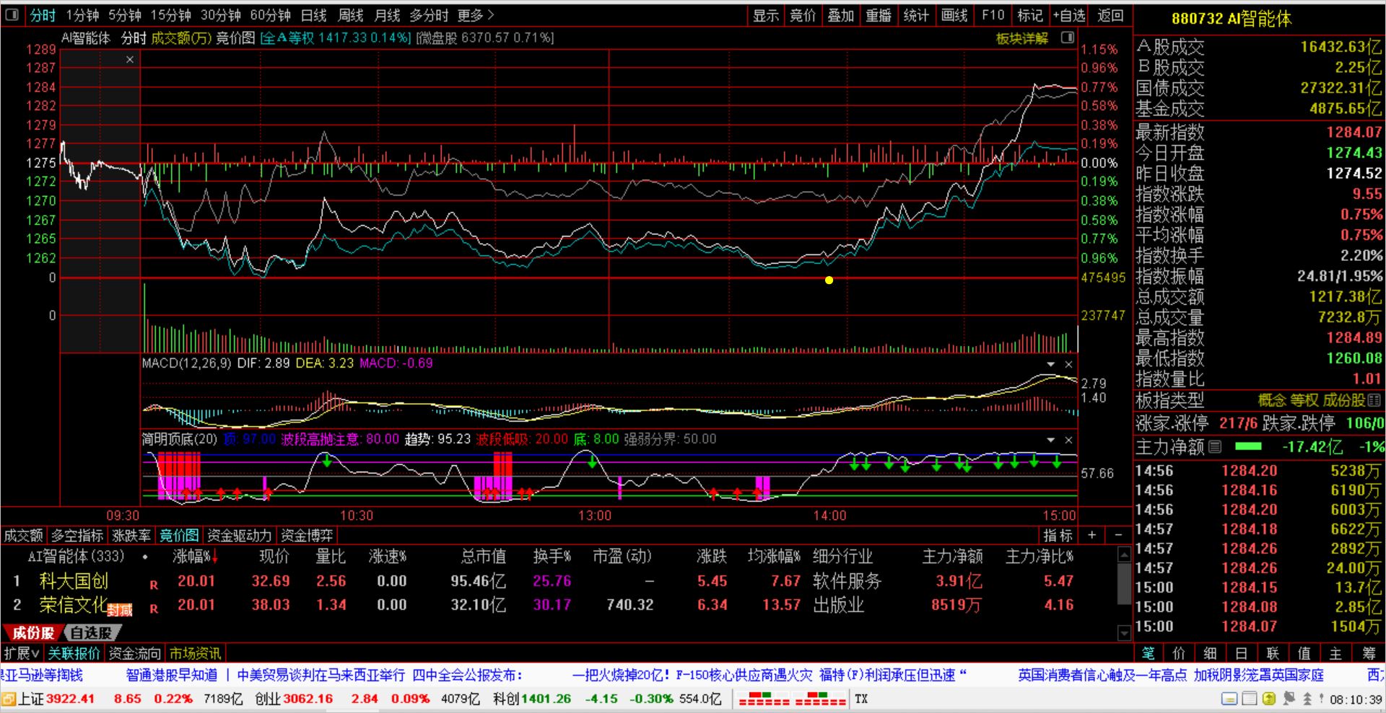Expand the 更多 periods menu

pos(475,15)
